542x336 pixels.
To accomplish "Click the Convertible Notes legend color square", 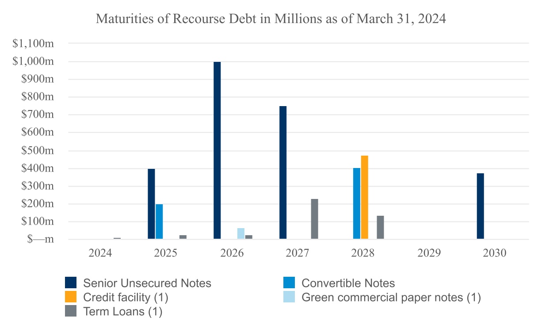I will coord(289,283).
